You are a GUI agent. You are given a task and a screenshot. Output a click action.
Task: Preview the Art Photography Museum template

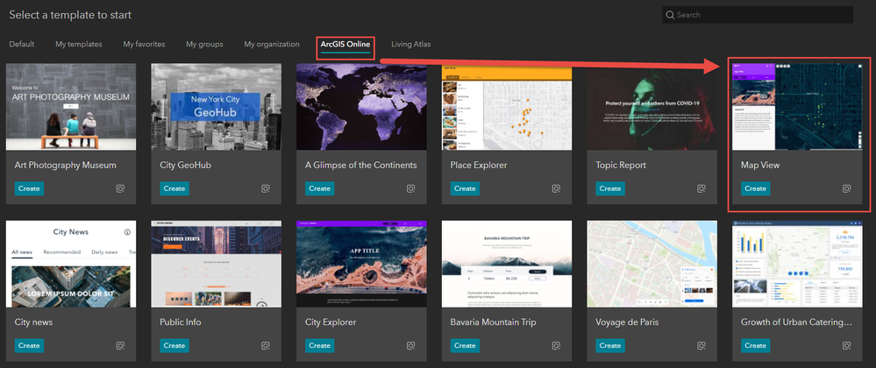pyautogui.click(x=120, y=188)
